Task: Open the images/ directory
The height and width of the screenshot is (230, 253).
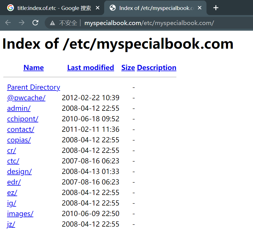Action: [x=20, y=214]
